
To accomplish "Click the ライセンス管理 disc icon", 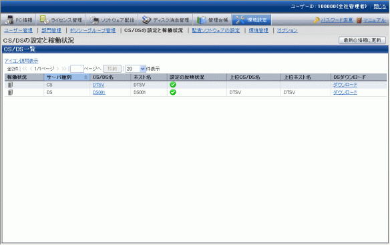I will [45, 20].
